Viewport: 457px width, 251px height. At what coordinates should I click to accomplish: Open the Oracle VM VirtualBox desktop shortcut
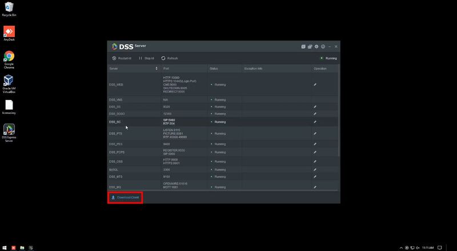tap(9, 85)
